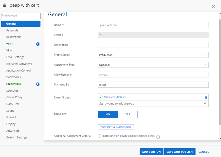Open the Display payload

pos(11,124)
